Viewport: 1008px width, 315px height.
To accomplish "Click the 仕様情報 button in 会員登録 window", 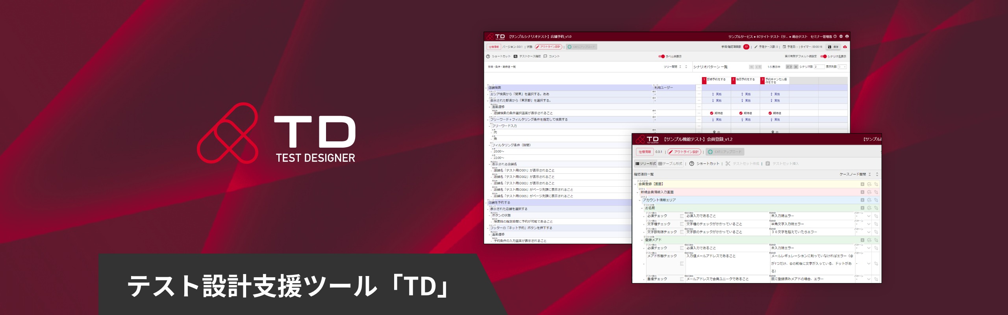I will 645,152.
